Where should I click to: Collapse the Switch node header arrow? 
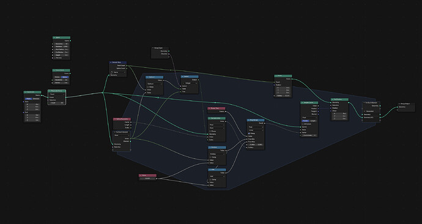point(182,77)
